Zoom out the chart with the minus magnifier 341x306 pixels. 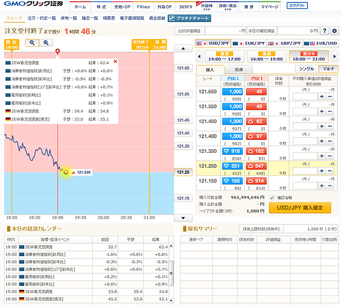point(32,43)
